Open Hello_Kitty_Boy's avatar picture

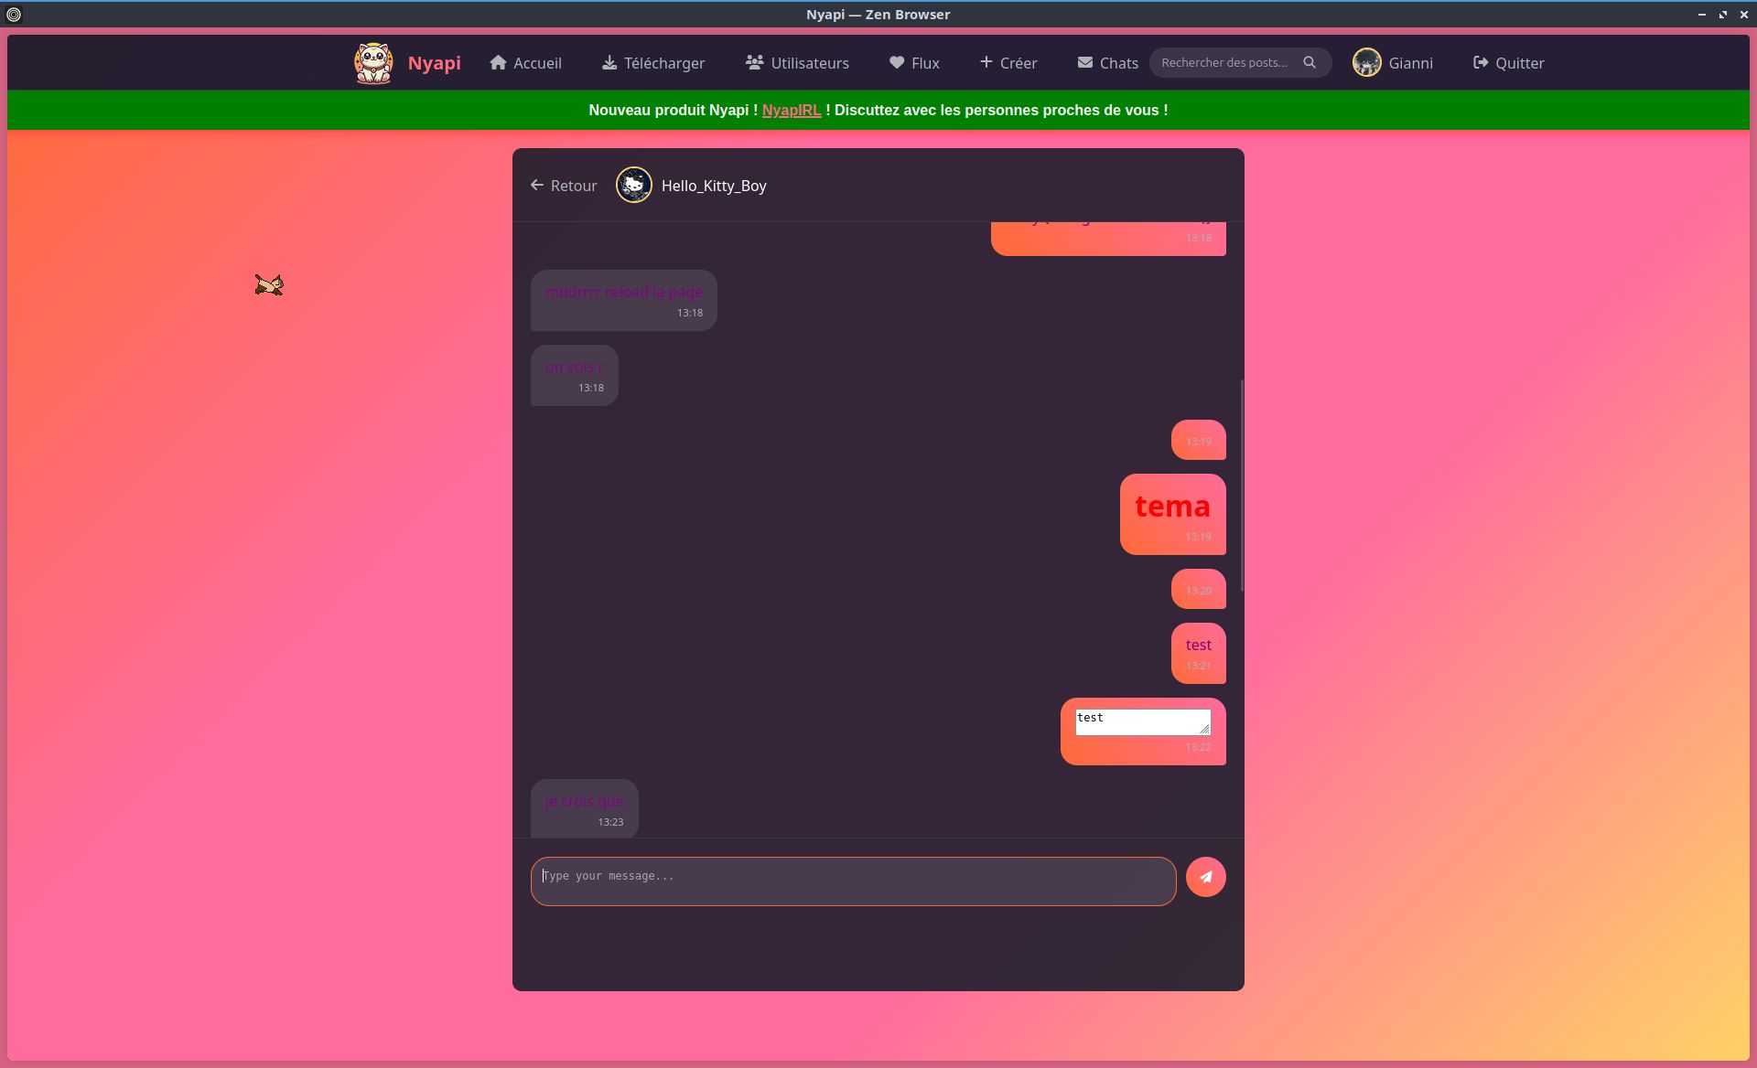point(633,186)
